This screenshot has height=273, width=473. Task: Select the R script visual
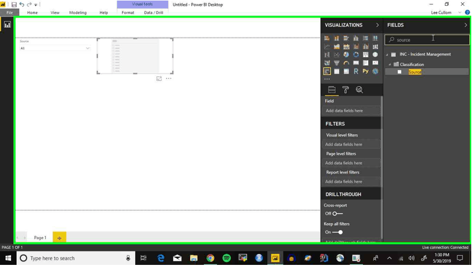[x=356, y=71]
